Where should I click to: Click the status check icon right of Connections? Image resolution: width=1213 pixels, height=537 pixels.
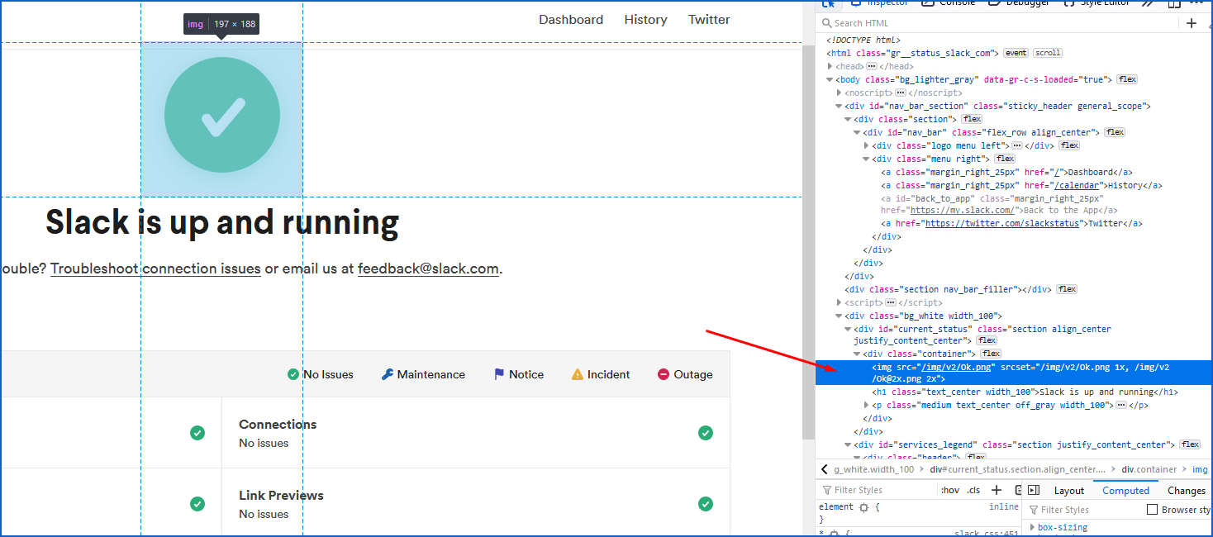[705, 433]
